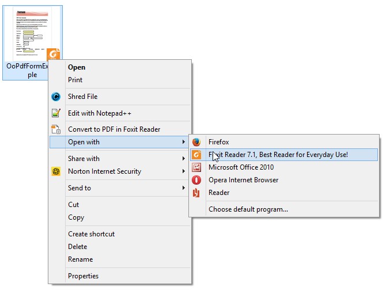The image size is (390, 291).
Task: Select Create shortcut menu entry
Action: pyautogui.click(x=120, y=234)
